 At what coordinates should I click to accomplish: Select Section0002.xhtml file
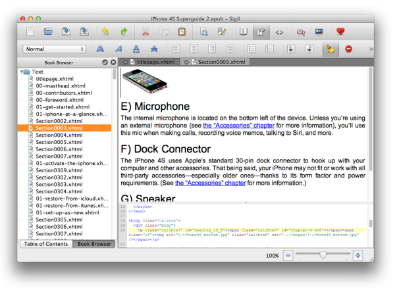(59, 121)
